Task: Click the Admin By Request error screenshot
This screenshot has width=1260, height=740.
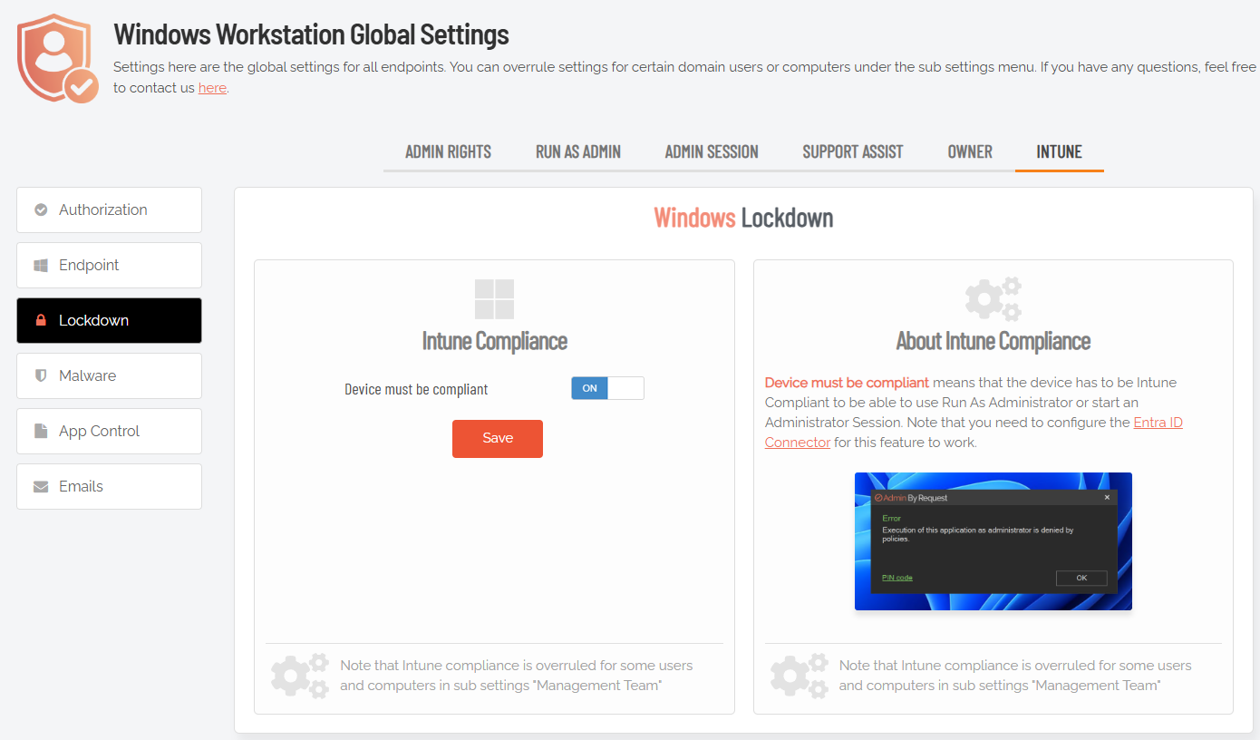Action: [x=993, y=541]
